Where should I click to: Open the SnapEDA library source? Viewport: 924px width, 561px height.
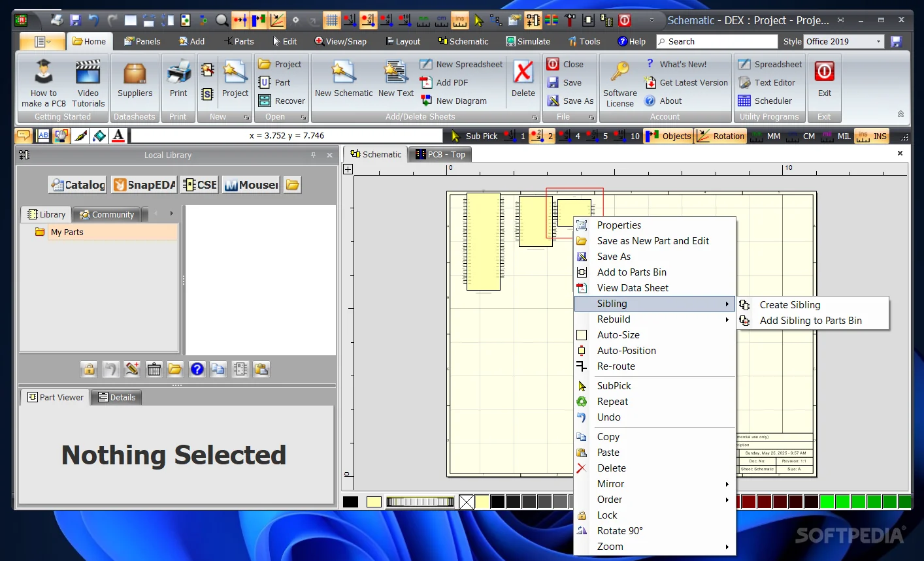coord(144,185)
